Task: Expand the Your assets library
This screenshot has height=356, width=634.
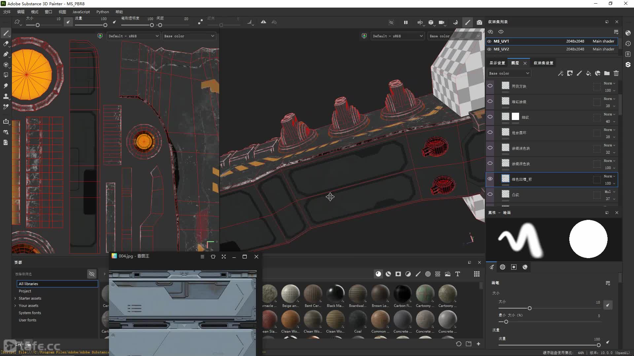Action: 15,306
